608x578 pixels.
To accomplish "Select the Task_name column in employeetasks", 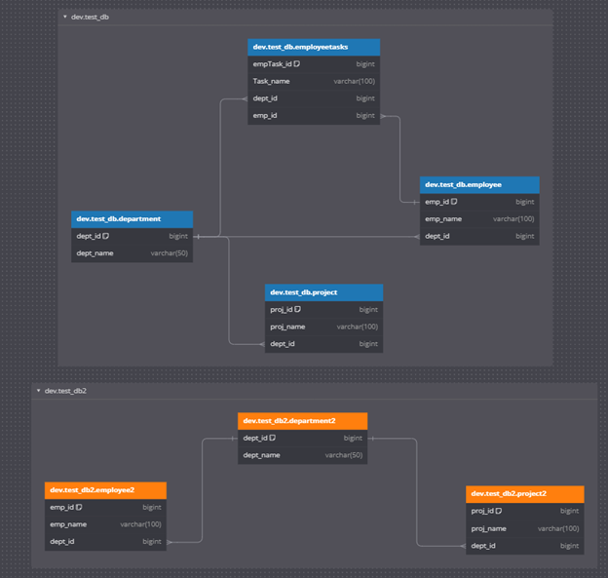I will click(314, 82).
